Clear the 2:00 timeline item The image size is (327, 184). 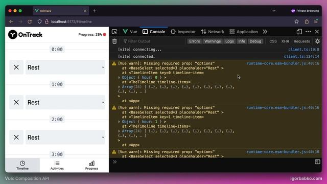click(x=16, y=137)
